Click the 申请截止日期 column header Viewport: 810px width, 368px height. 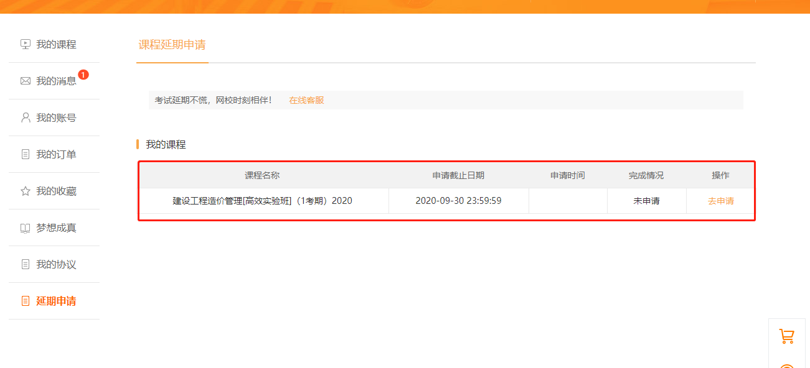(459, 175)
